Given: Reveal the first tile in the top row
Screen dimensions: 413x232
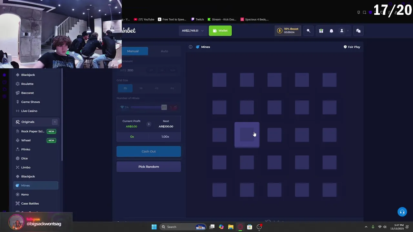Looking at the screenshot, I should [219, 80].
